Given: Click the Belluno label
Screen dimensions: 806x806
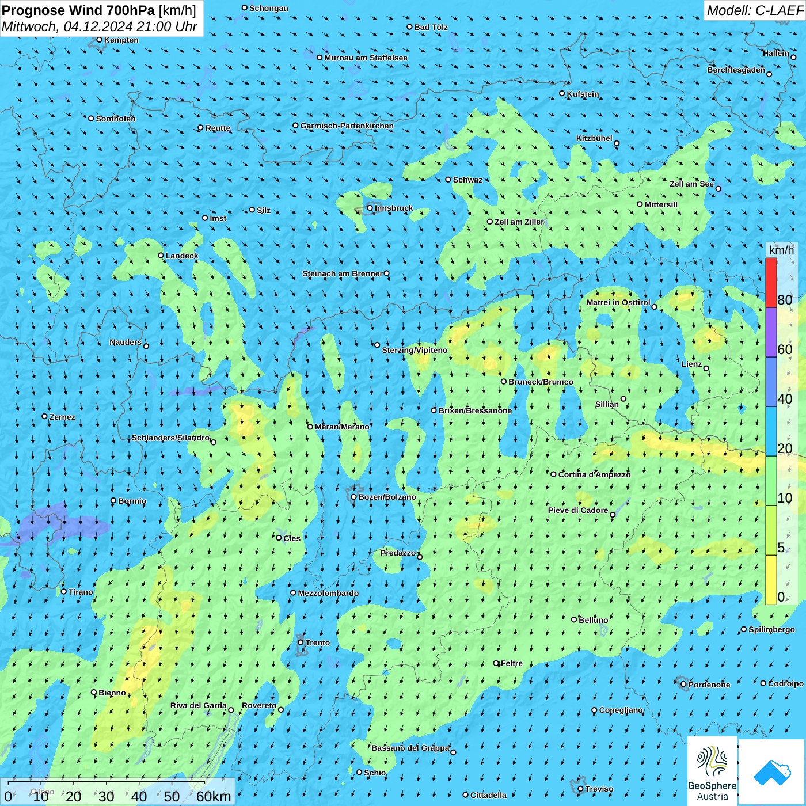Looking at the screenshot, I should (593, 620).
